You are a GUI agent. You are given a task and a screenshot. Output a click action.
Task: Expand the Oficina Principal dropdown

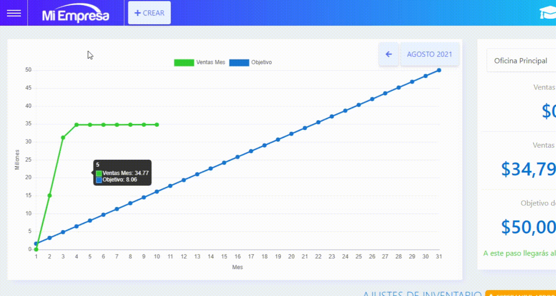[521, 61]
